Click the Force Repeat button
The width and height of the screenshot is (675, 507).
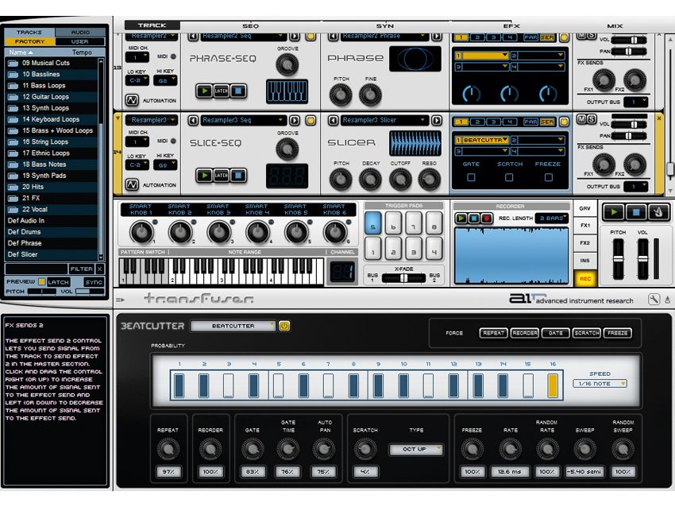(x=493, y=334)
